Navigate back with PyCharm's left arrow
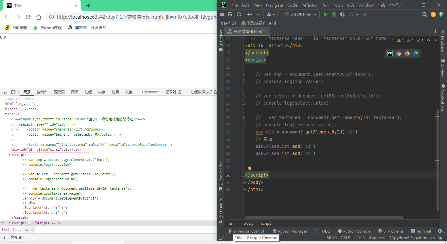This screenshot has height=244, width=447. click(250, 14)
